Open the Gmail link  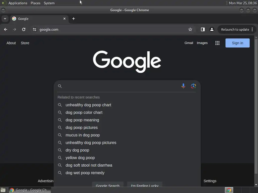189,43
